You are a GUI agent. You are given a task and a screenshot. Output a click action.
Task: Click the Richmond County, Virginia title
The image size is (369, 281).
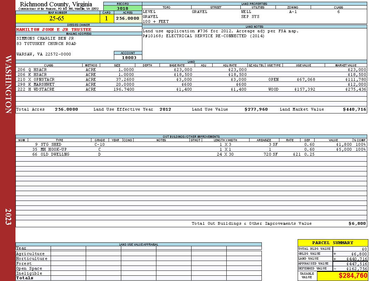(56, 4)
